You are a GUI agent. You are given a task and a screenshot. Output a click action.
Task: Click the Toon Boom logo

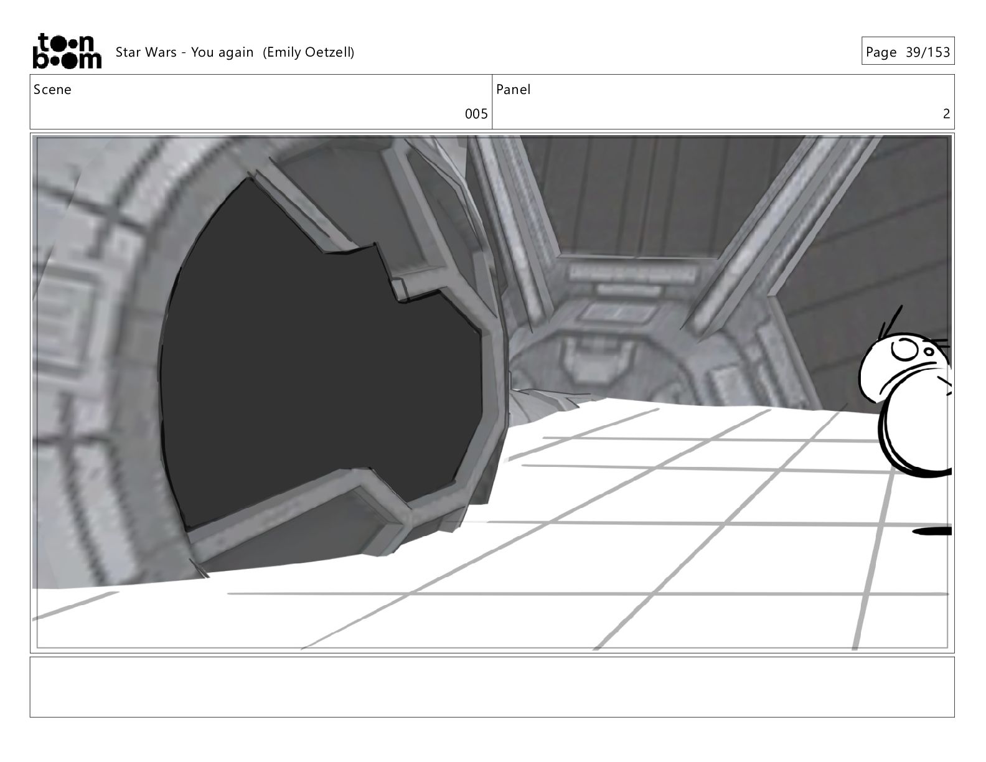coord(66,50)
